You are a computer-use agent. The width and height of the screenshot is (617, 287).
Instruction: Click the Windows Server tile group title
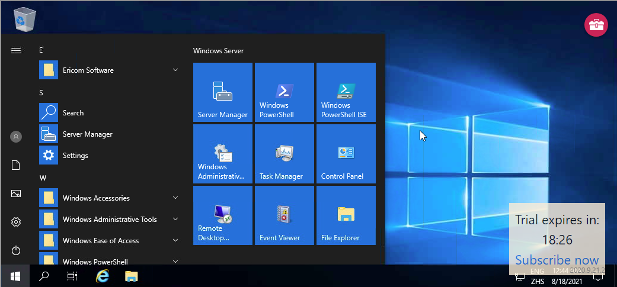pos(218,51)
